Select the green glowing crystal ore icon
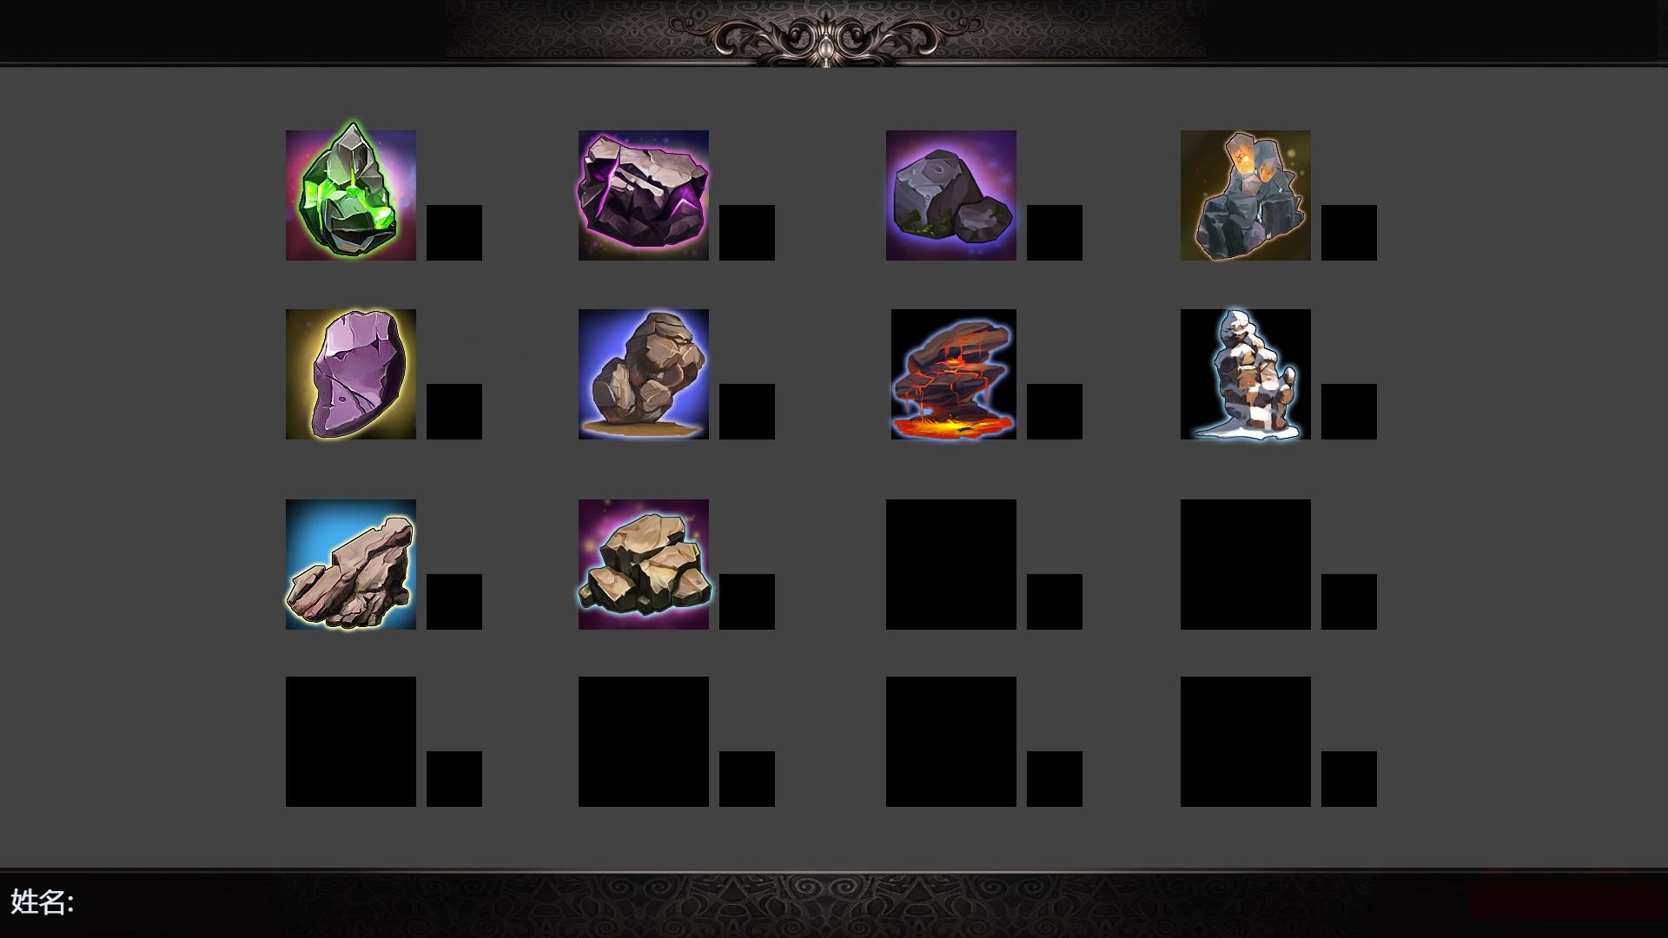The width and height of the screenshot is (1668, 938). (x=351, y=195)
